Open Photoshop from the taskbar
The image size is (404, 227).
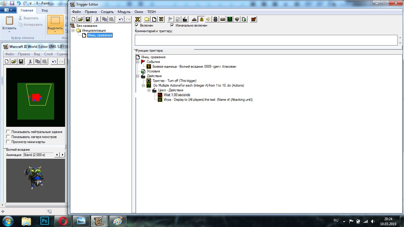point(45,221)
